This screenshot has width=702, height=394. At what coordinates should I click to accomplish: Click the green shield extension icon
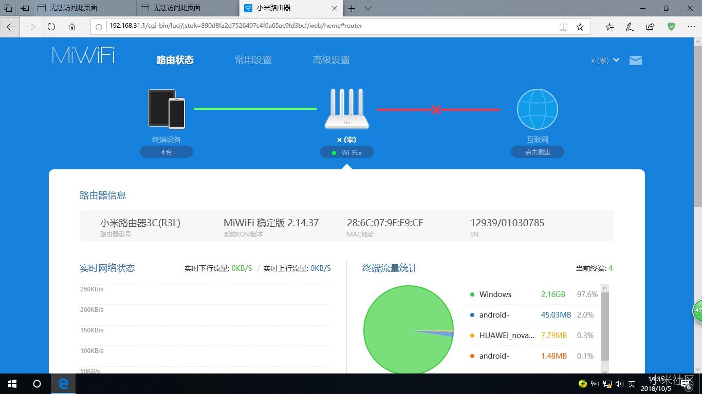pos(671,27)
